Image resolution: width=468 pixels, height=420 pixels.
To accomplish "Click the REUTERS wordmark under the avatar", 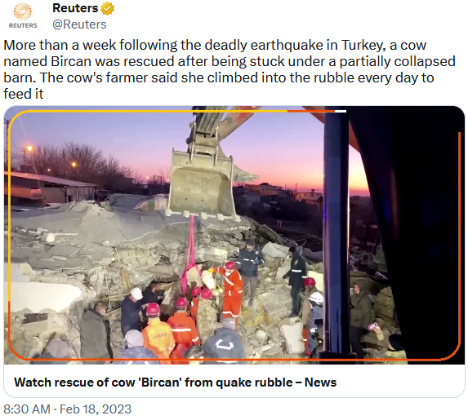I will (x=23, y=25).
